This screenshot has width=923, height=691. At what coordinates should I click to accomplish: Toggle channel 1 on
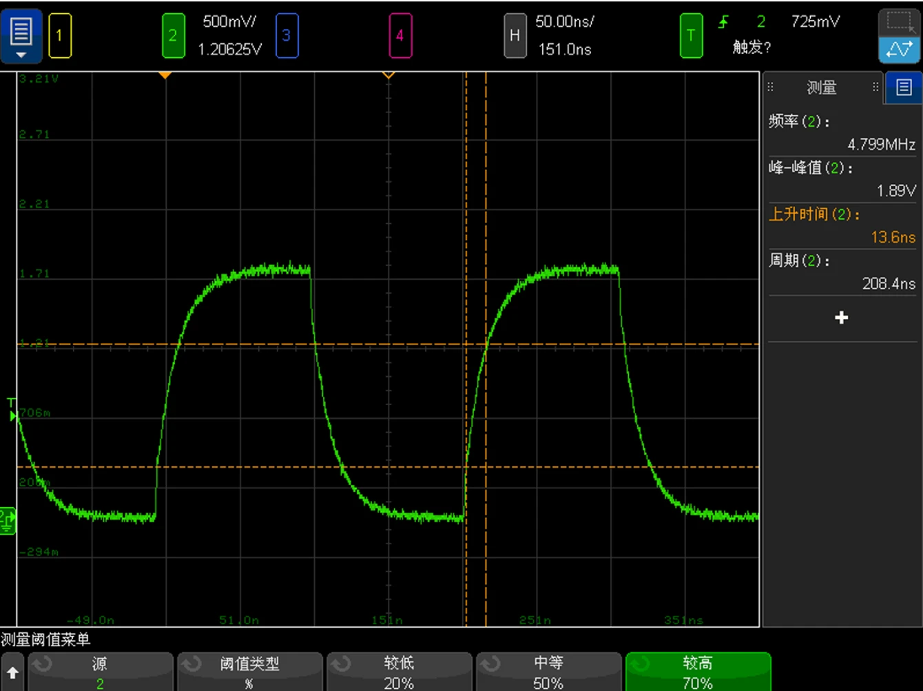59,35
